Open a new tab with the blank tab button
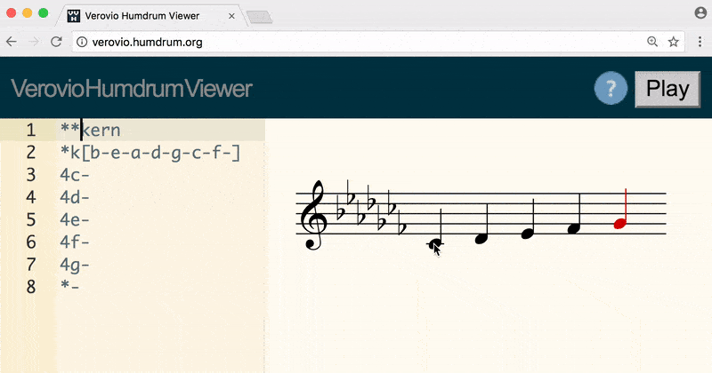 click(260, 17)
